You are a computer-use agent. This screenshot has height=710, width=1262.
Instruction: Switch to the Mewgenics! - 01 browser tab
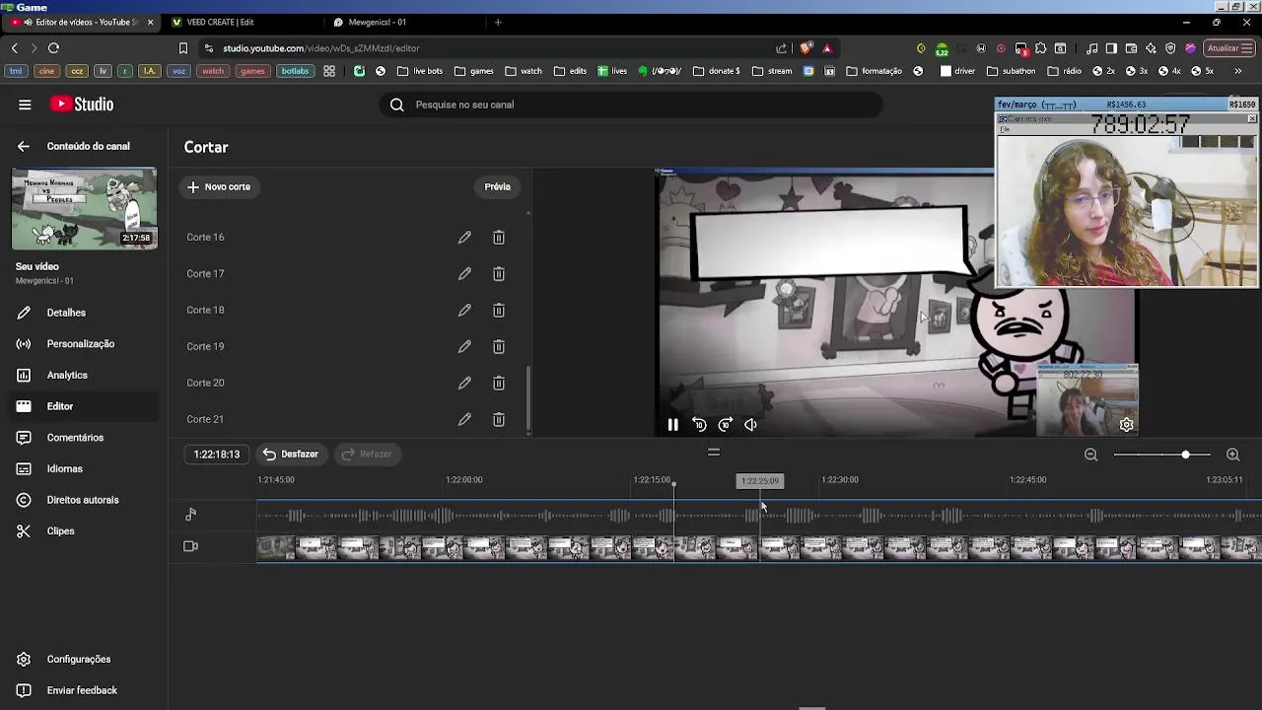(x=378, y=22)
